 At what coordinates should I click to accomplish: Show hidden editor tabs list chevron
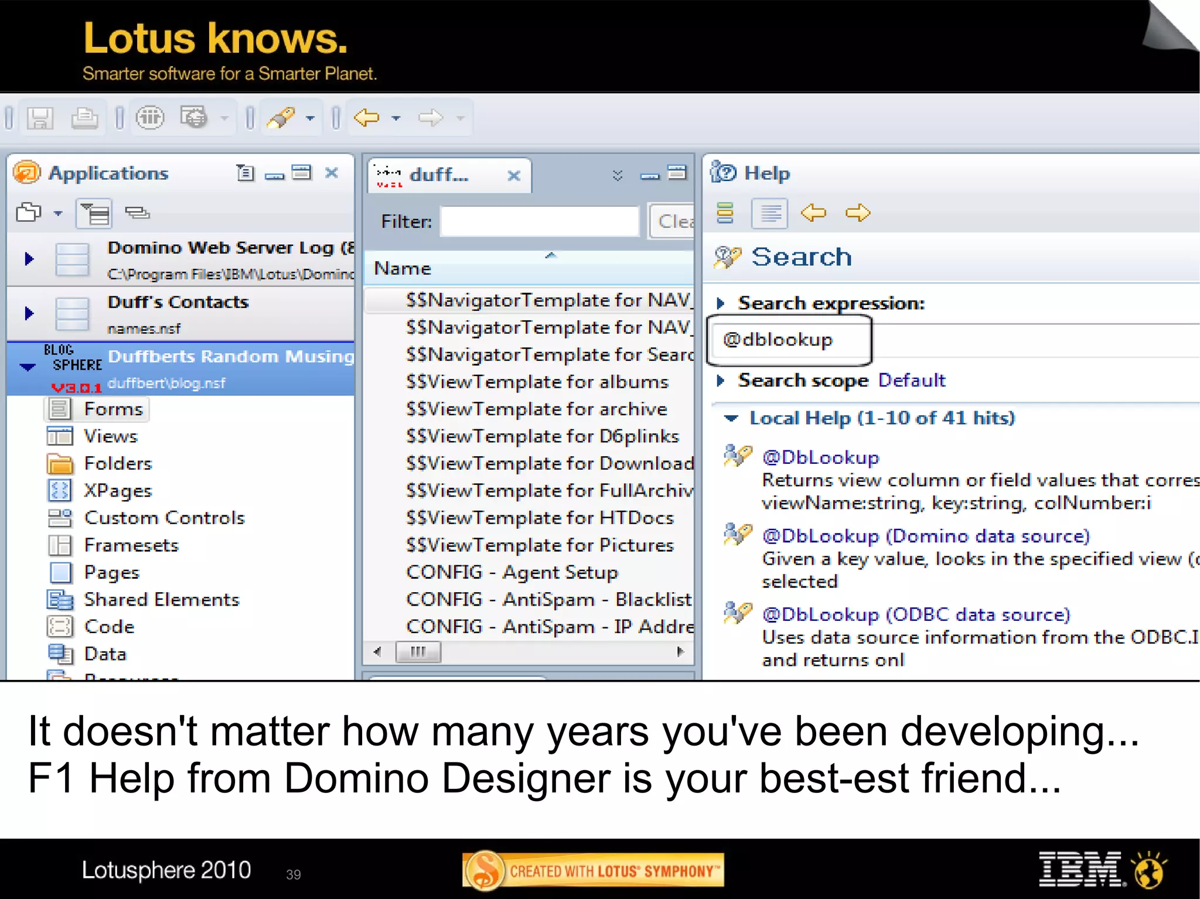tap(617, 175)
